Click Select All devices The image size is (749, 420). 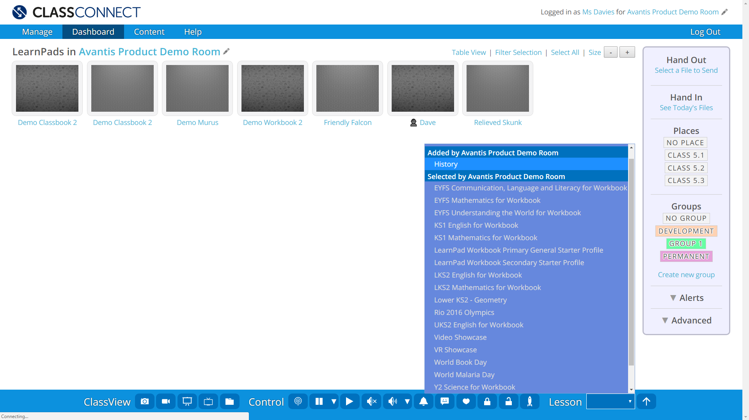[x=565, y=52]
